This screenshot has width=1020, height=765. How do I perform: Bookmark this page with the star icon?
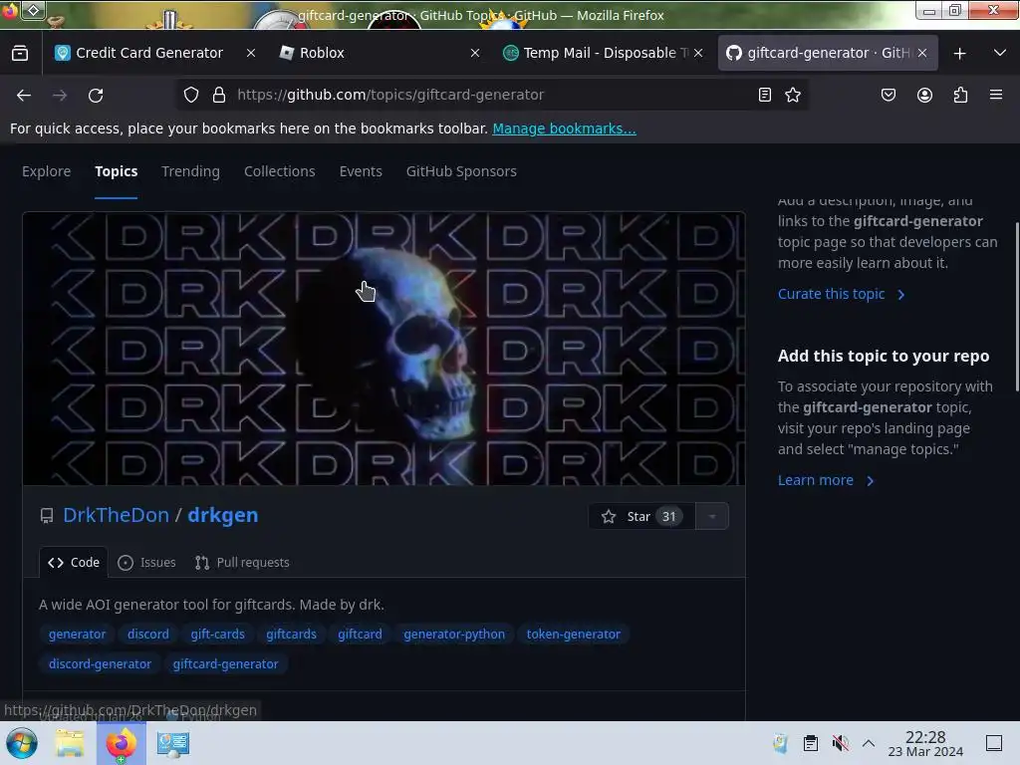(x=793, y=95)
